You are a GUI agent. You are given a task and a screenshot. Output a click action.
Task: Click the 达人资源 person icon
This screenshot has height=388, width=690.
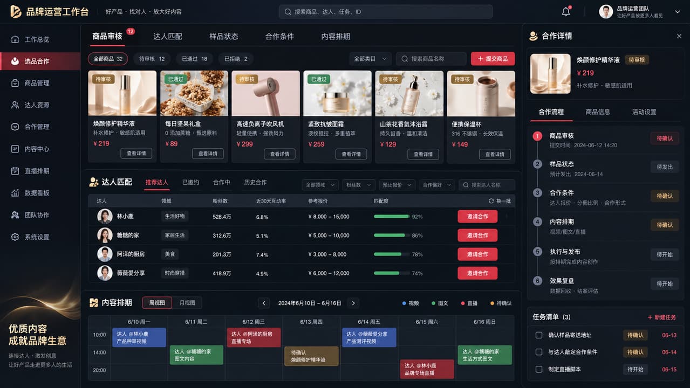(x=15, y=105)
